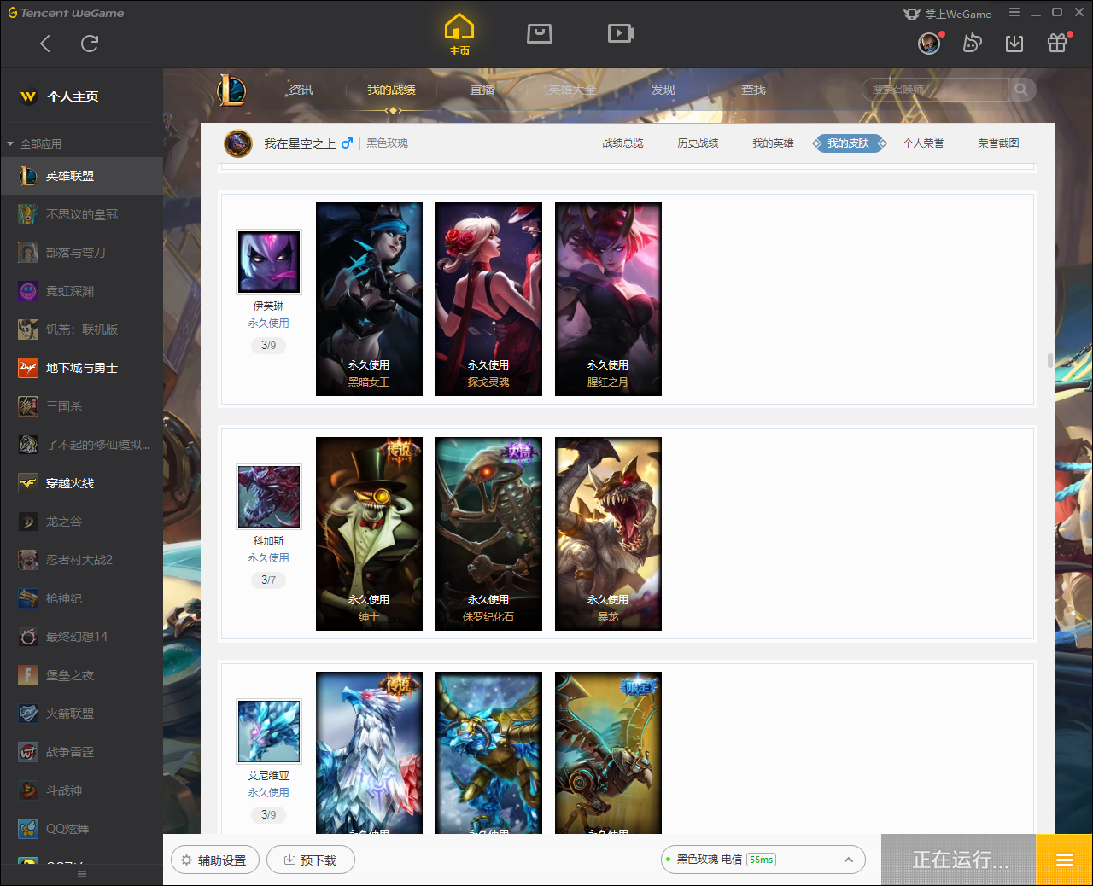Collapse the 全部应用 list
Screen dimensions: 1093x886
coord(10,143)
